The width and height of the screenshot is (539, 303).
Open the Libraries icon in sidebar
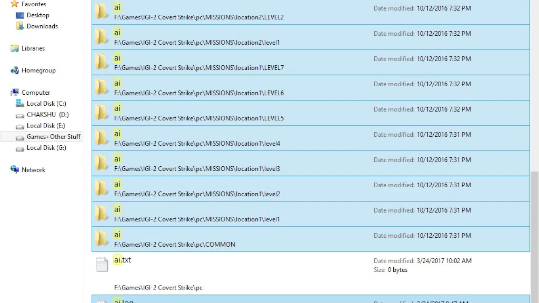pyautogui.click(x=15, y=48)
